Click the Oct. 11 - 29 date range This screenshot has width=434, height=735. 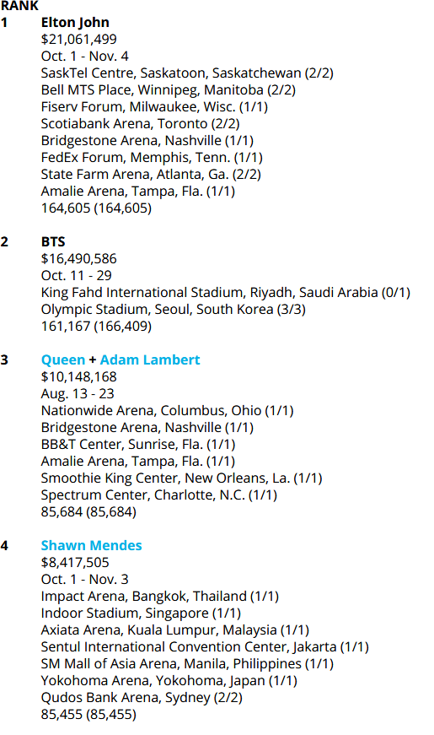click(x=77, y=276)
